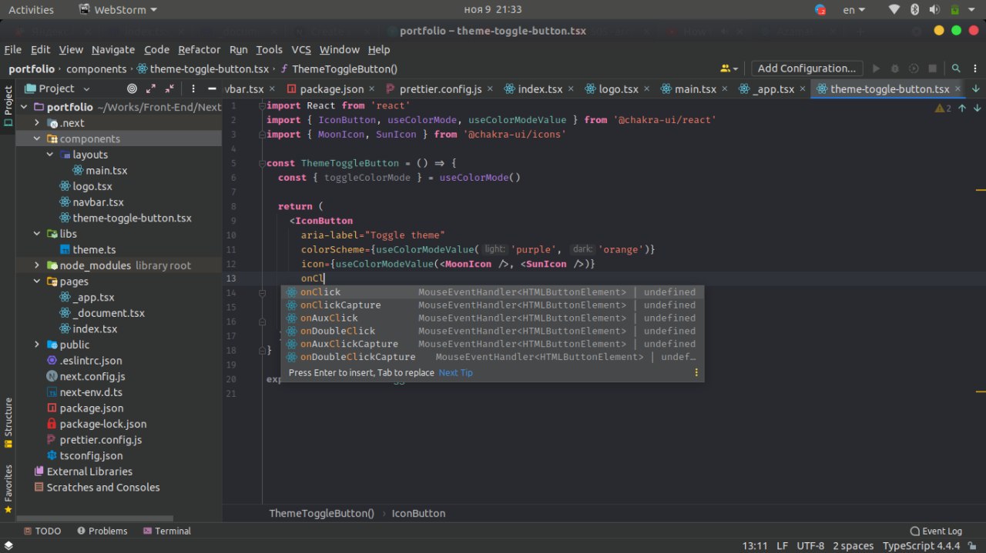Screen dimensions: 986x553
Task: Click status bar tool windows toggle icon
Action: [8, 545]
